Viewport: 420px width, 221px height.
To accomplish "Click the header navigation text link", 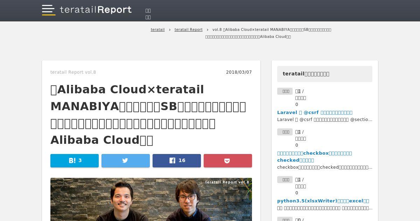I will [x=148, y=14].
